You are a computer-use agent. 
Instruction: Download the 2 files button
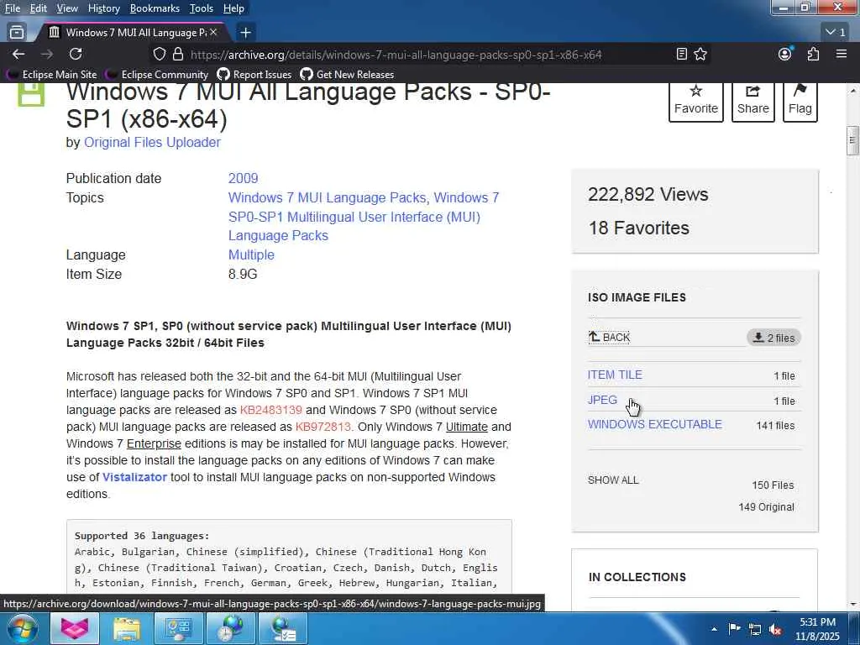click(x=773, y=338)
